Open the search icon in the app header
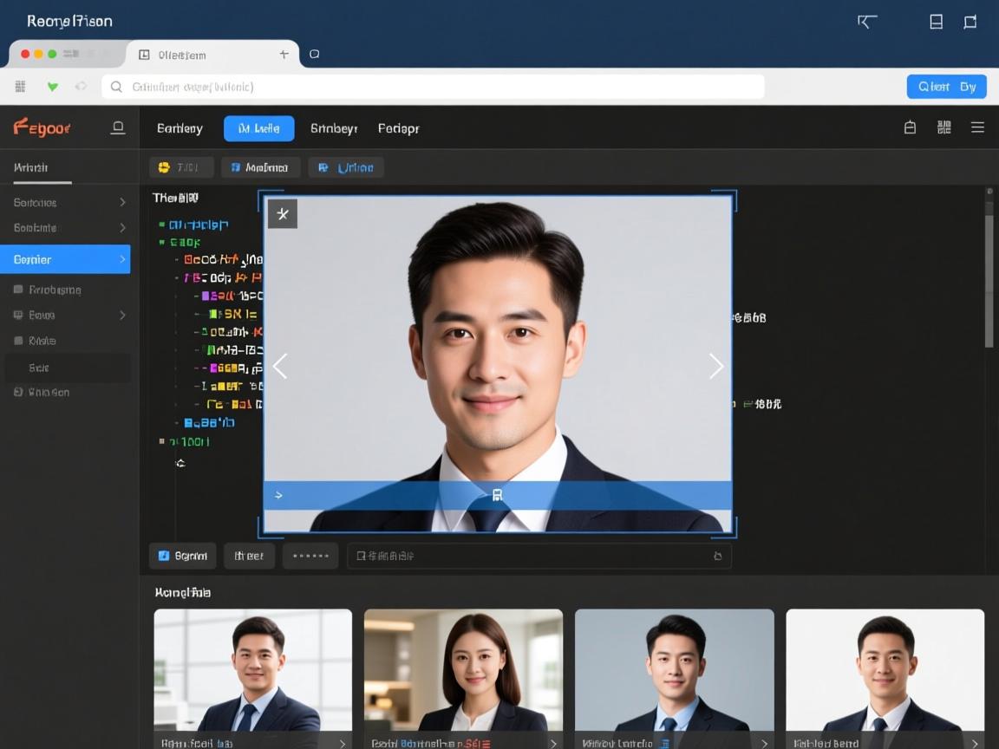 click(x=114, y=87)
